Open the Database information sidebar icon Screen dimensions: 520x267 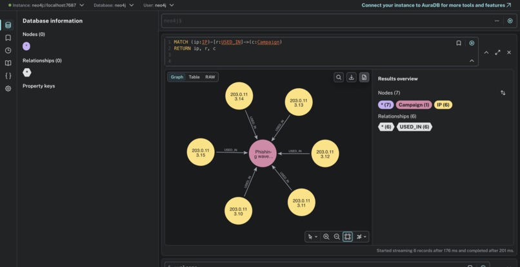click(8, 25)
